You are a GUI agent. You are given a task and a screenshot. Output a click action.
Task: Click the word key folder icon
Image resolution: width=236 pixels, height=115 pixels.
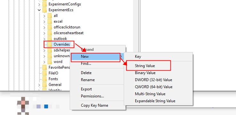(50, 62)
